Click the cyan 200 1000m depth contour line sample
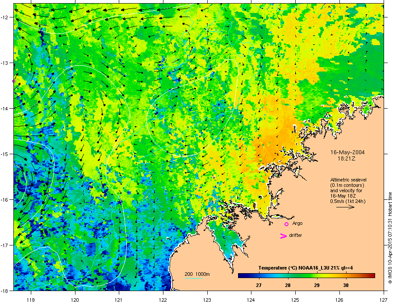The width and height of the screenshot is (393, 304). 193,278
